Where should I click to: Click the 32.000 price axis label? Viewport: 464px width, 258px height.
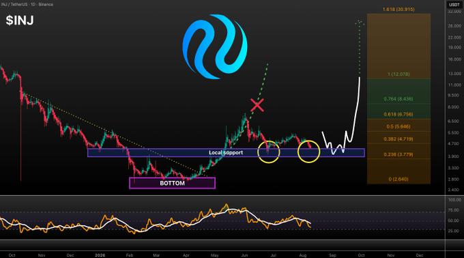454,12
